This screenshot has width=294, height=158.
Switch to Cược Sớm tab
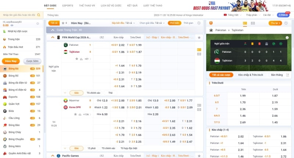coord(32,61)
